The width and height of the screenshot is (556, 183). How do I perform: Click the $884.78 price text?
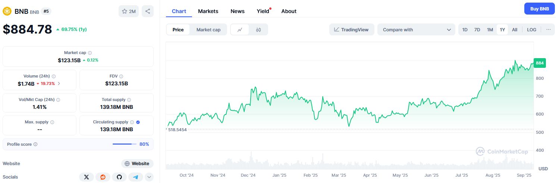coord(27,29)
